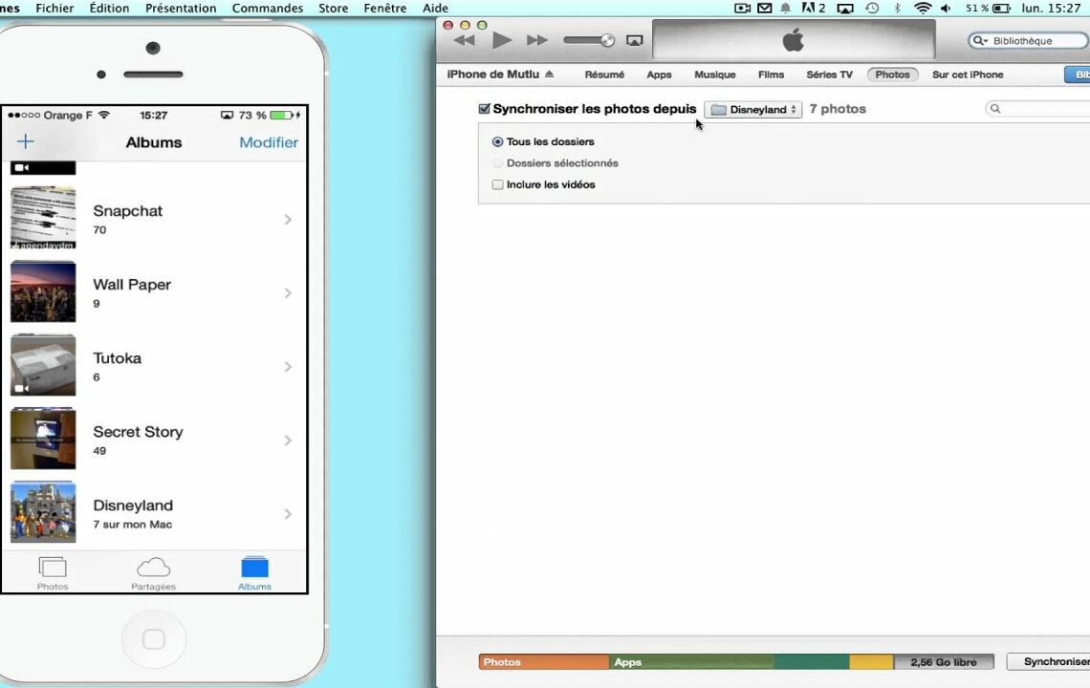Eject iPhone de Mutlu
This screenshot has width=1090, height=688.
click(549, 75)
